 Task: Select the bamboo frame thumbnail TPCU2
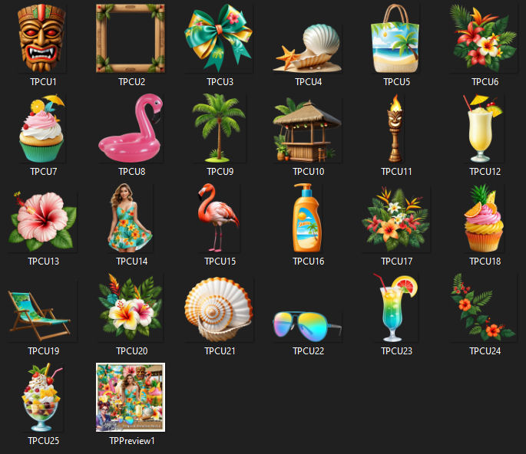pos(131,38)
